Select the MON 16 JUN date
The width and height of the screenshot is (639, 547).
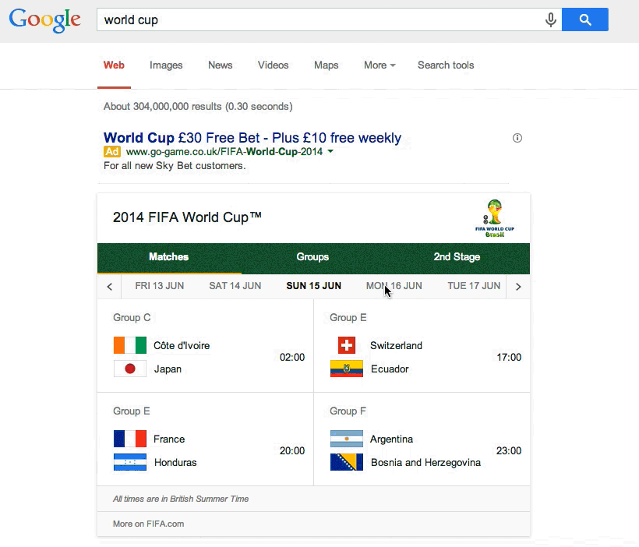[394, 286]
